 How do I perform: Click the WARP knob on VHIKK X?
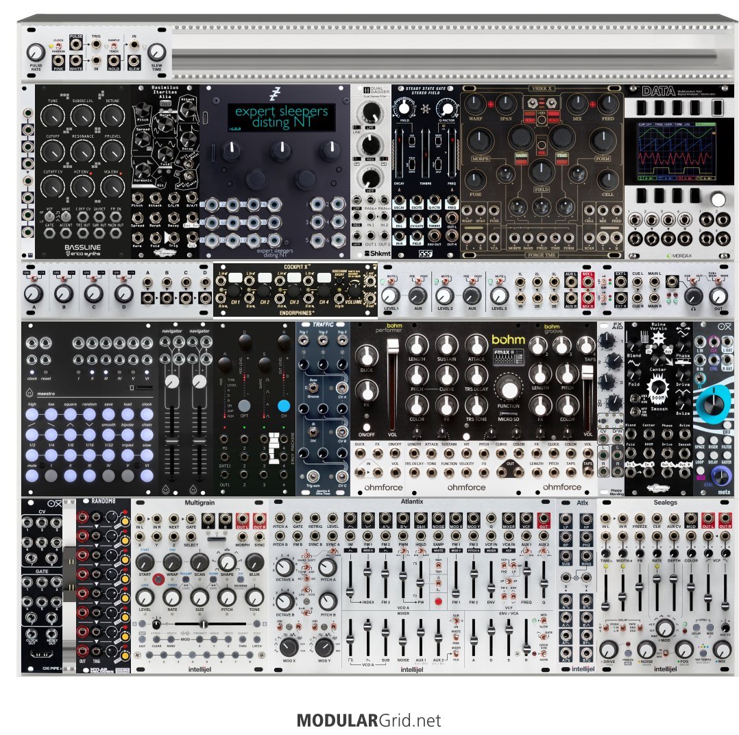[x=475, y=104]
